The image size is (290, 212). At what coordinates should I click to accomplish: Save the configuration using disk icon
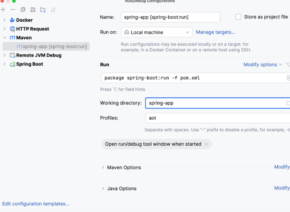(33, 10)
